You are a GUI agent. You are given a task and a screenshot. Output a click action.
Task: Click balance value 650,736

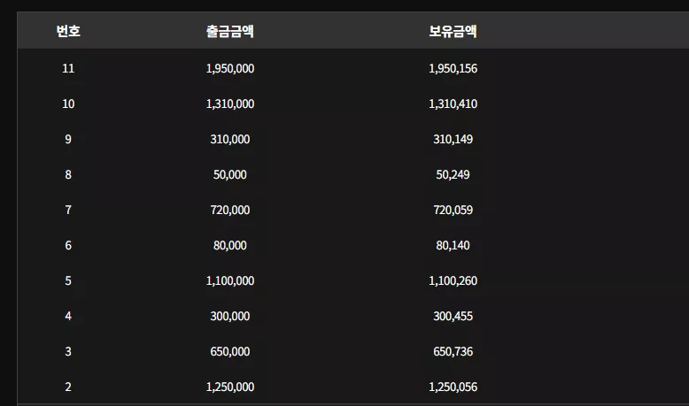[x=453, y=351]
